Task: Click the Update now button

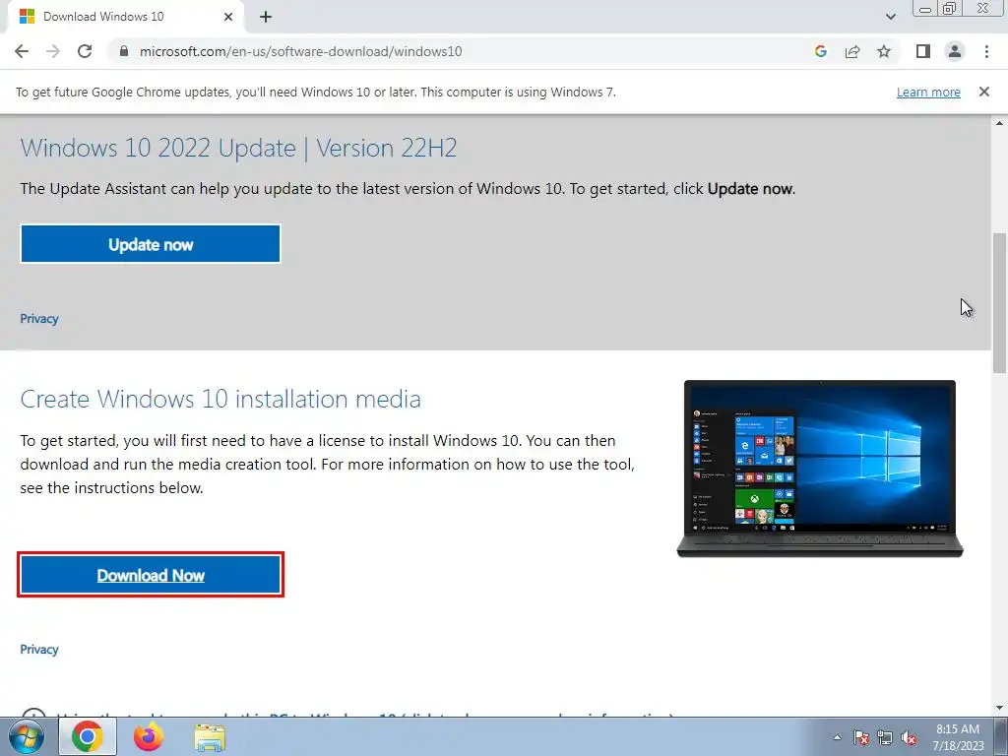Action: pos(151,244)
